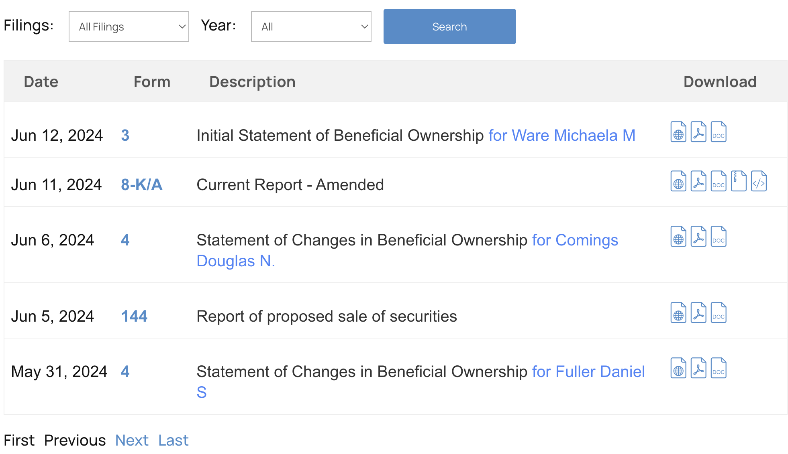Download PDF of Jun 12 Form 3 filing
This screenshot has height=454, width=788.
pos(698,132)
